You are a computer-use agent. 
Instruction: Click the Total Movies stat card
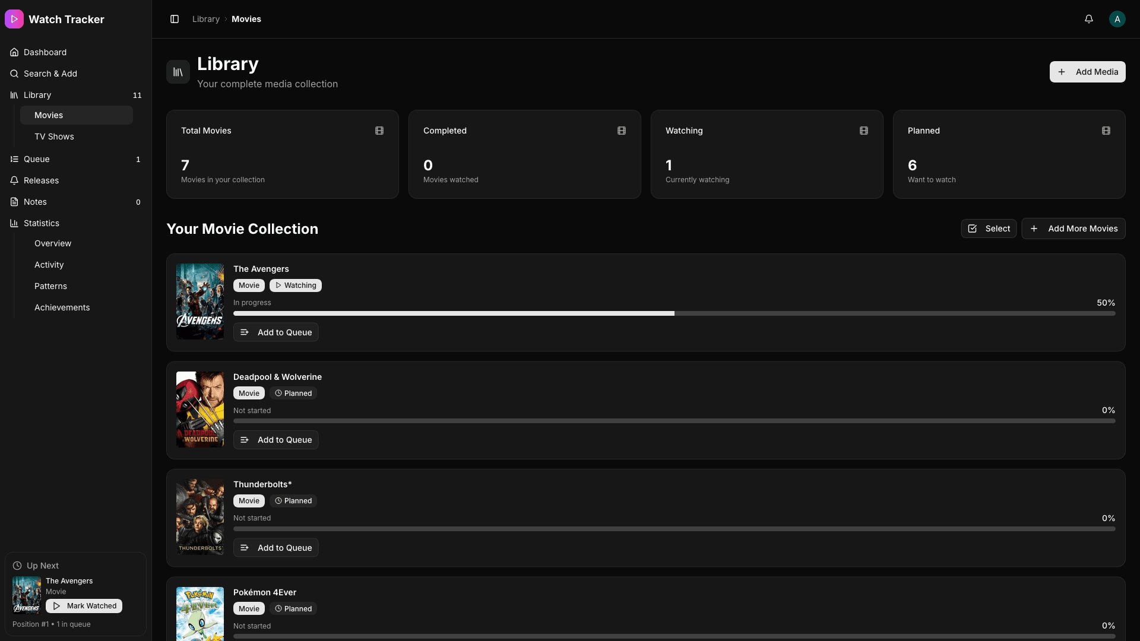(283, 154)
